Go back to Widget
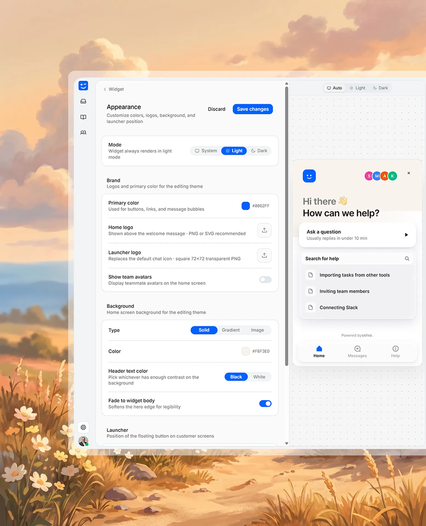Viewport: 426px width, 526px height. coord(113,89)
